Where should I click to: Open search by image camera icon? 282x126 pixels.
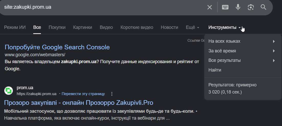click(x=251, y=7)
